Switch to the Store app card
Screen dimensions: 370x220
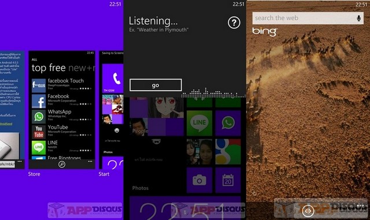coord(62,110)
